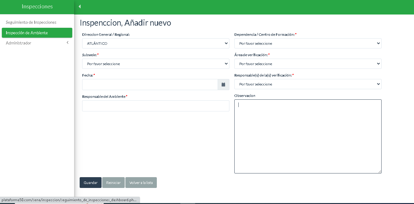The width and height of the screenshot is (414, 204).
Task: Focus the Fecha date input field
Action: pyautogui.click(x=150, y=85)
